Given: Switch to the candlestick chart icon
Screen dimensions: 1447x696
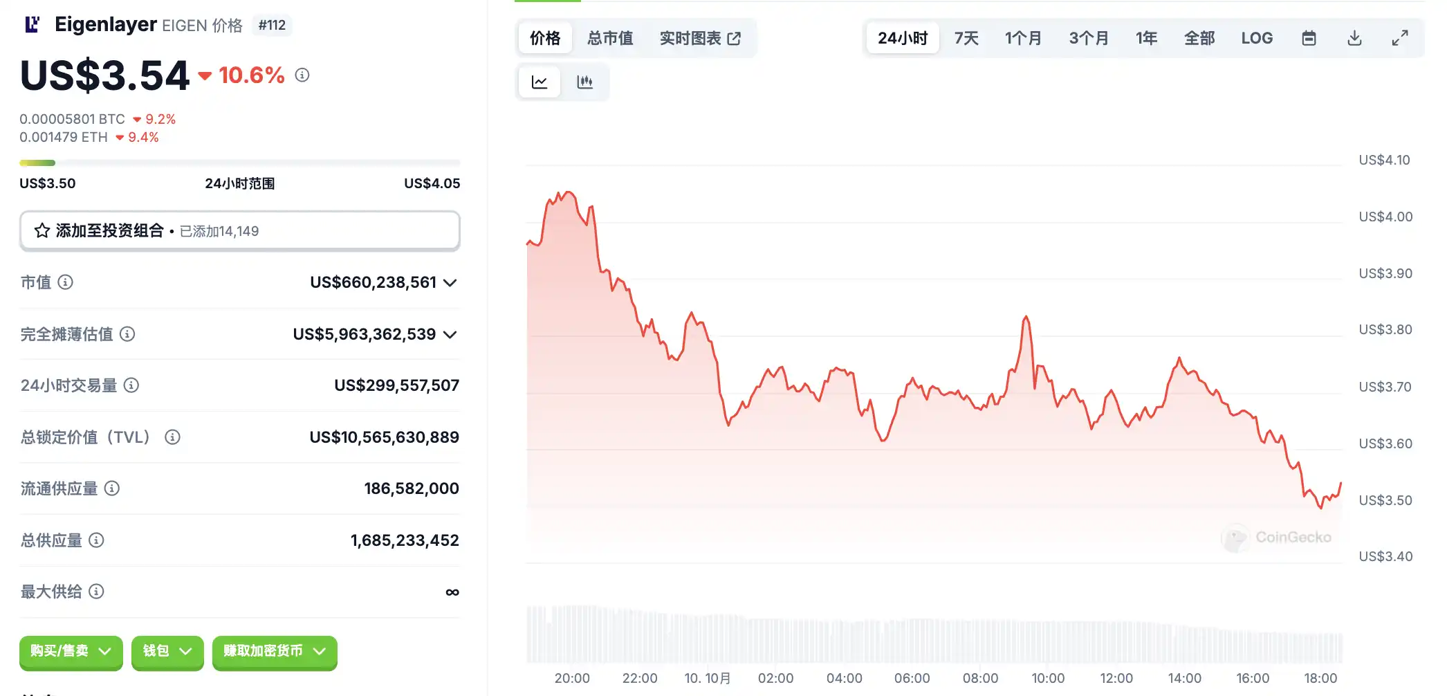Looking at the screenshot, I should pyautogui.click(x=585, y=82).
